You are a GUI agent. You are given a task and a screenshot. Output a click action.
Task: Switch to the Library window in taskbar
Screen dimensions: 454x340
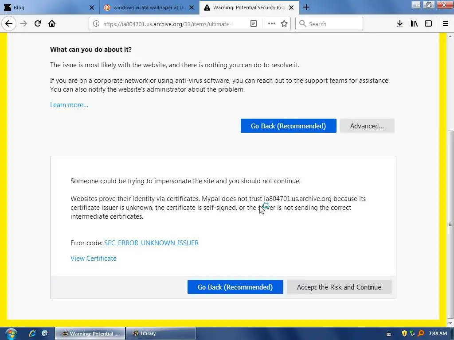(x=161, y=333)
